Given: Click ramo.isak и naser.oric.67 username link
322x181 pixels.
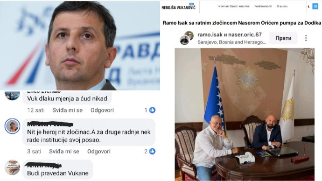Looking at the screenshot, I should [x=230, y=35].
